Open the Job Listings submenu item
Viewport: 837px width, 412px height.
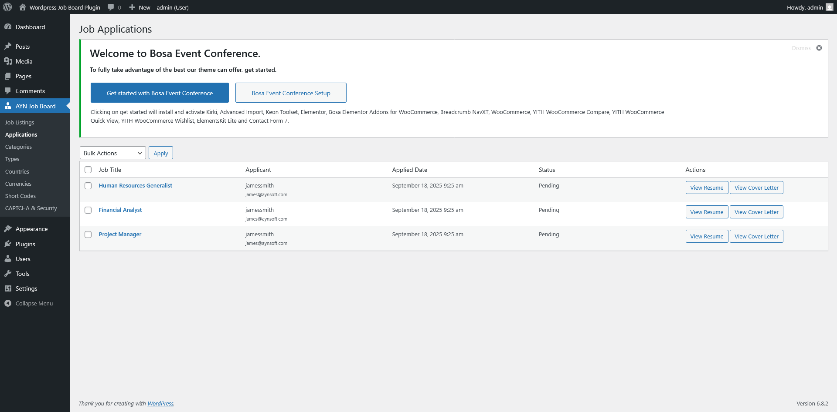tap(20, 123)
